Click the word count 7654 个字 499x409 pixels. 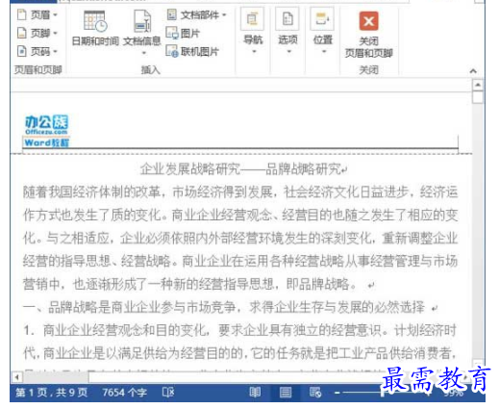click(x=125, y=393)
